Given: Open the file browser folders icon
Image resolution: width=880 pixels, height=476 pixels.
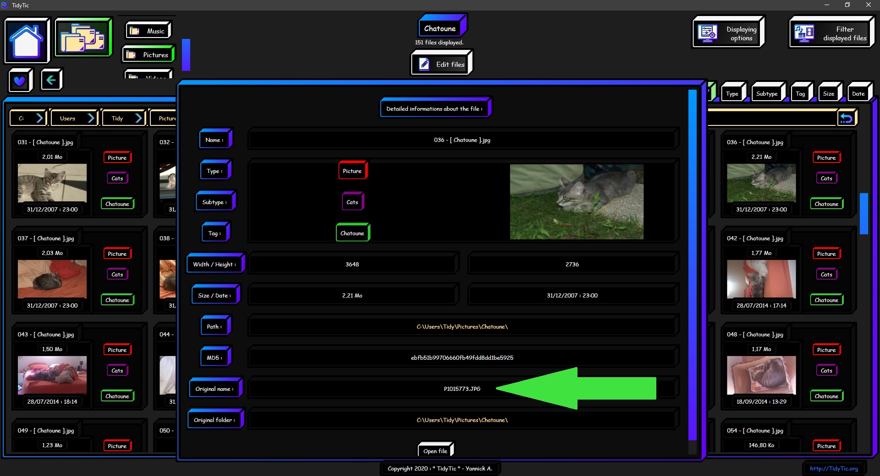Looking at the screenshot, I should [83, 38].
